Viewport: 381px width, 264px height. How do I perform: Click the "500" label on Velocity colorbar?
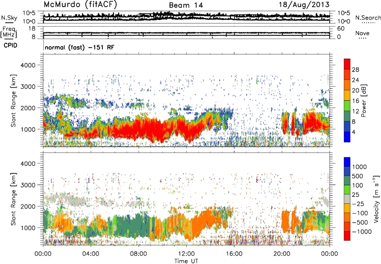tap(357, 176)
